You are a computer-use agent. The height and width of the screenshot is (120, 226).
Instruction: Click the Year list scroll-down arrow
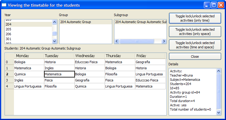(x=54, y=41)
